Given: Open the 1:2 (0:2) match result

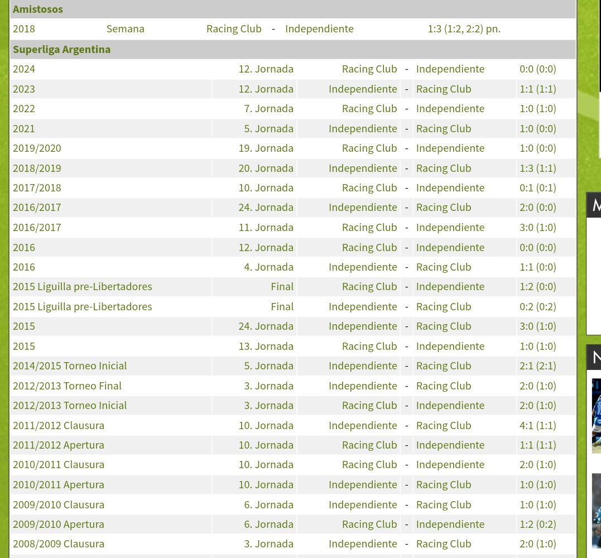Looking at the screenshot, I should (x=538, y=525).
